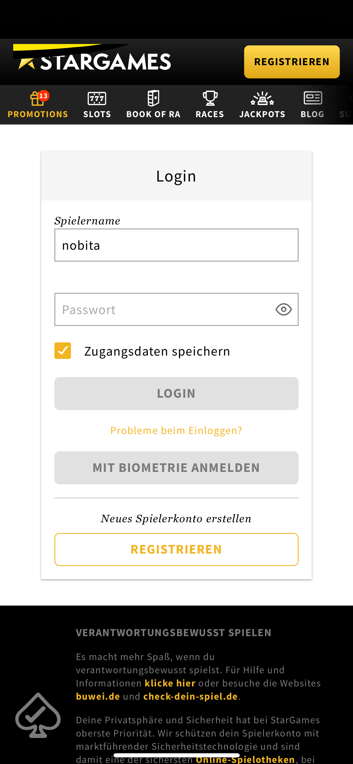
Task: Click the Spielername input field
Action: tap(176, 245)
